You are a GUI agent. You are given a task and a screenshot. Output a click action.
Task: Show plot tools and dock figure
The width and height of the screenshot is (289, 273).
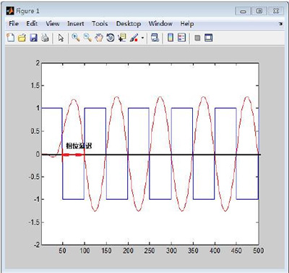(209, 38)
